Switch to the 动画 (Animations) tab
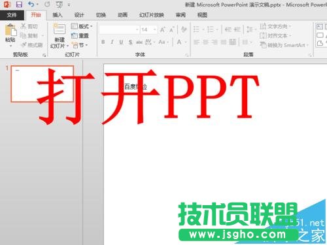This screenshot has width=327, height=245. (x=122, y=15)
